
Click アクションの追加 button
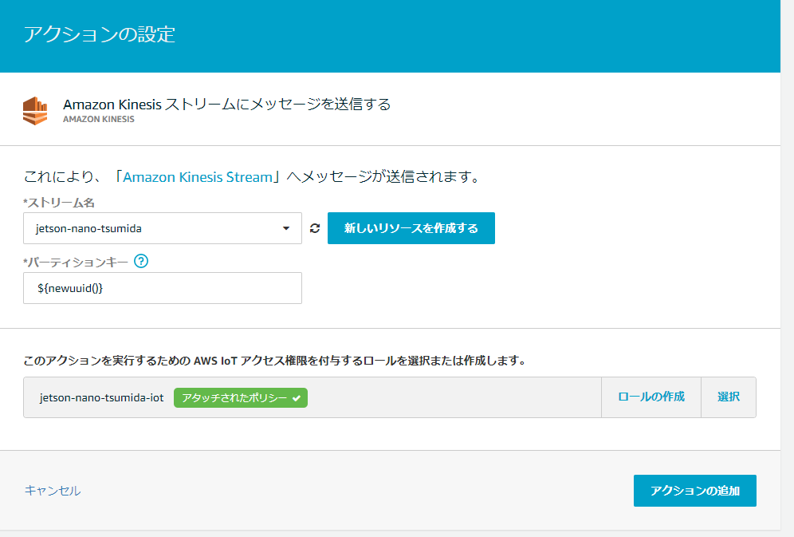(x=695, y=491)
